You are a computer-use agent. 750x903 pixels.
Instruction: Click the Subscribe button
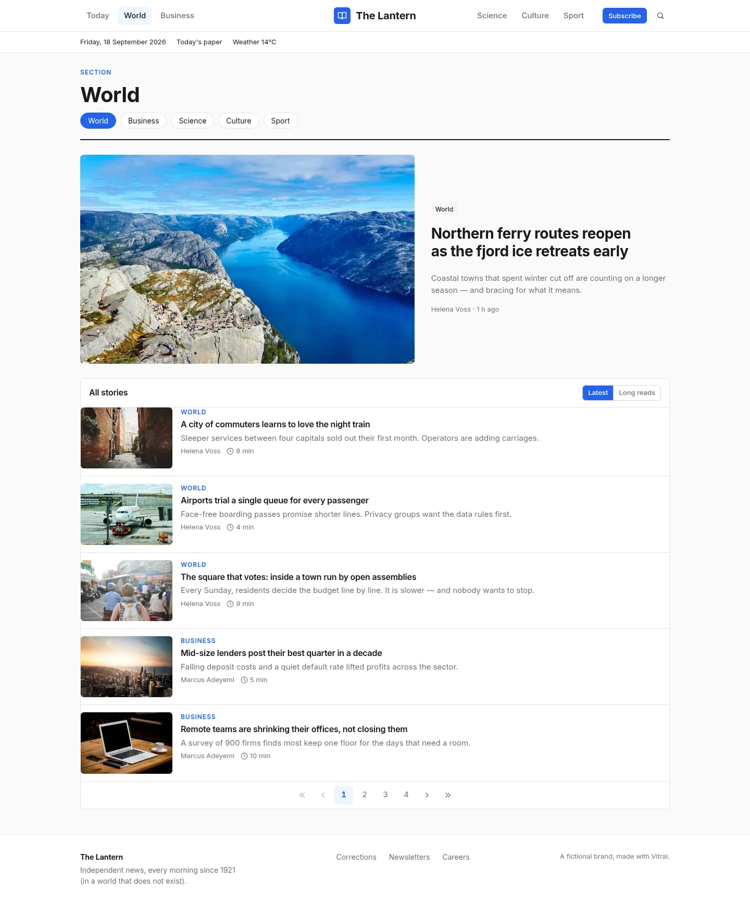[624, 16]
